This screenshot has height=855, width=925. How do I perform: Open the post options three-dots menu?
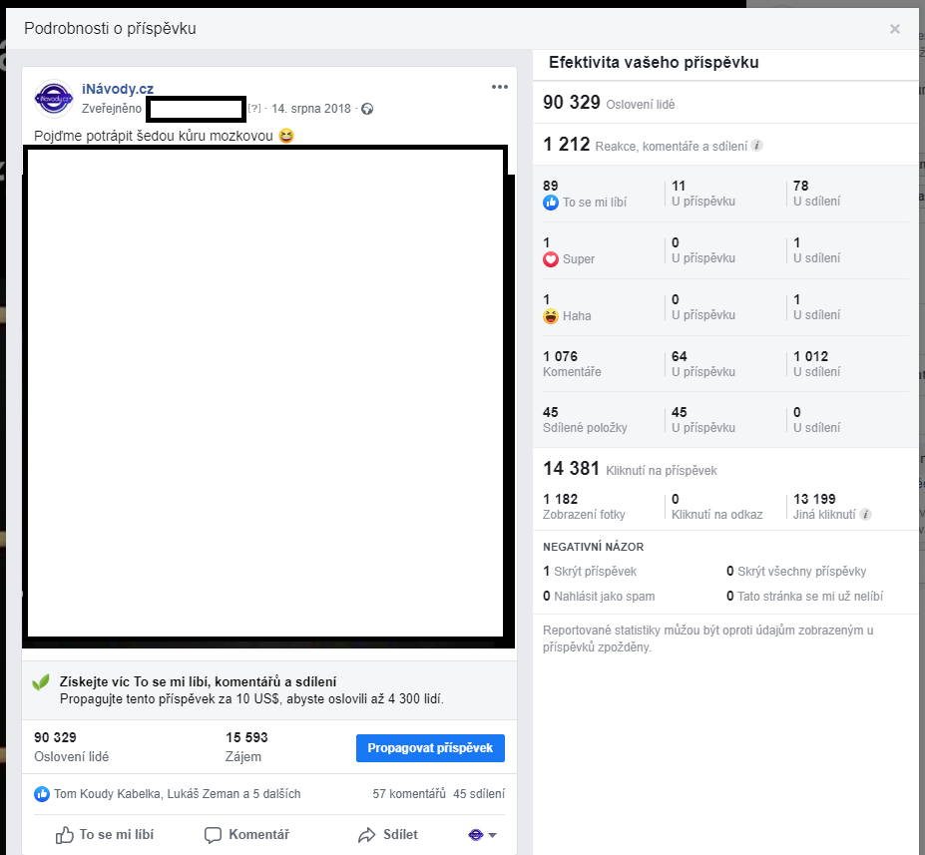click(500, 87)
